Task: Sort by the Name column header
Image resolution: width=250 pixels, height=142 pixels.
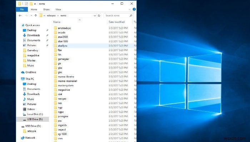Action: click(x=57, y=22)
